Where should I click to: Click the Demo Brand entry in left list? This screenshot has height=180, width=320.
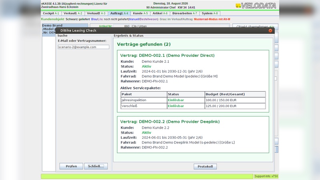click(52, 26)
